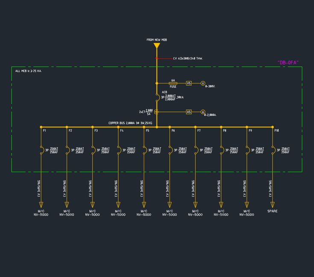314x277 pixels.
Task: Select the VS voltmeter selector box
Action: [x=189, y=83]
